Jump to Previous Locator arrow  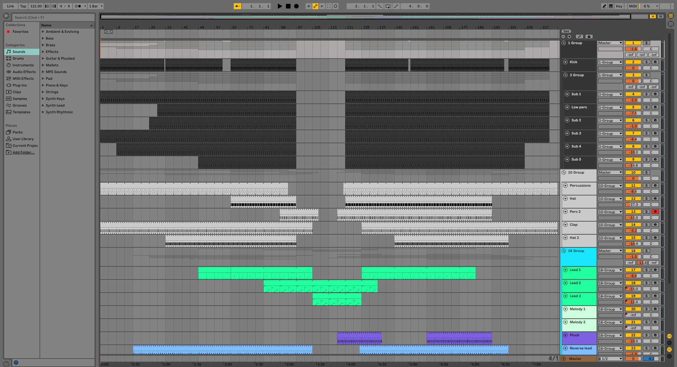pos(563,36)
